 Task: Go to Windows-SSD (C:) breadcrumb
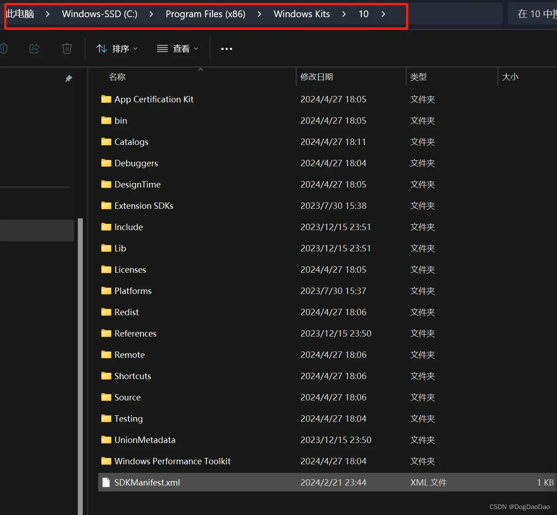(x=100, y=14)
